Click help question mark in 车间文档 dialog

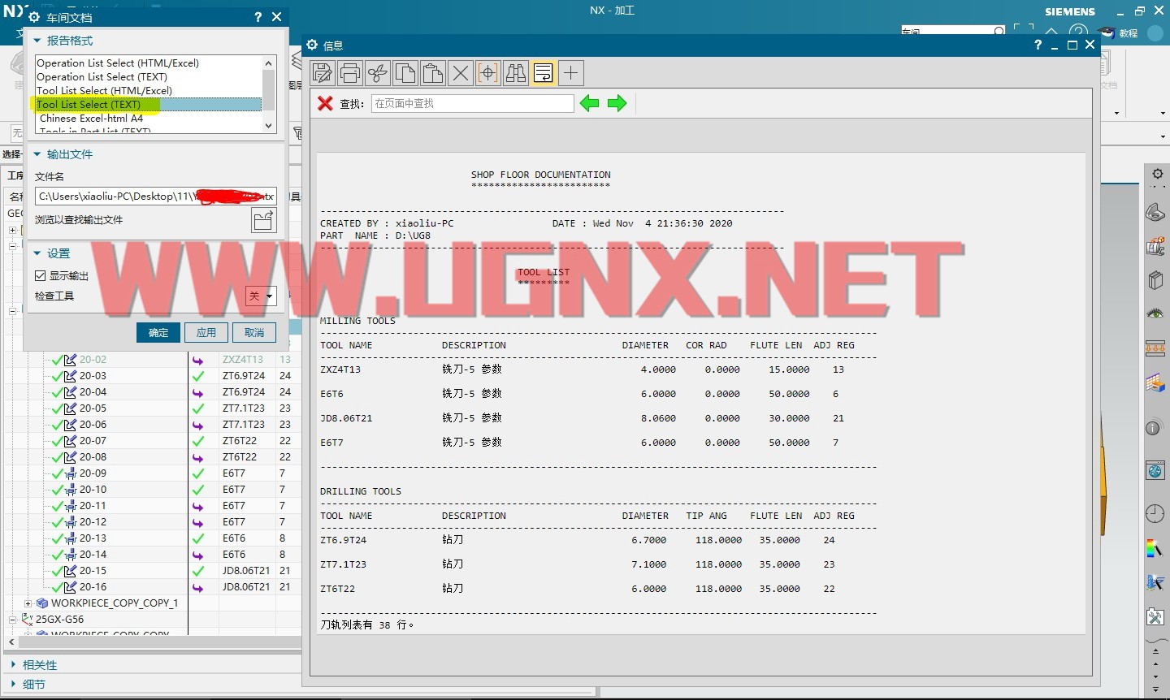[258, 17]
